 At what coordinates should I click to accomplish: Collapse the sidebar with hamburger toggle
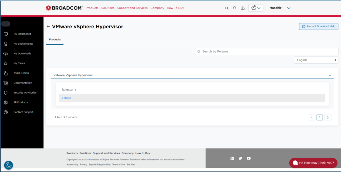click(x=6, y=24)
